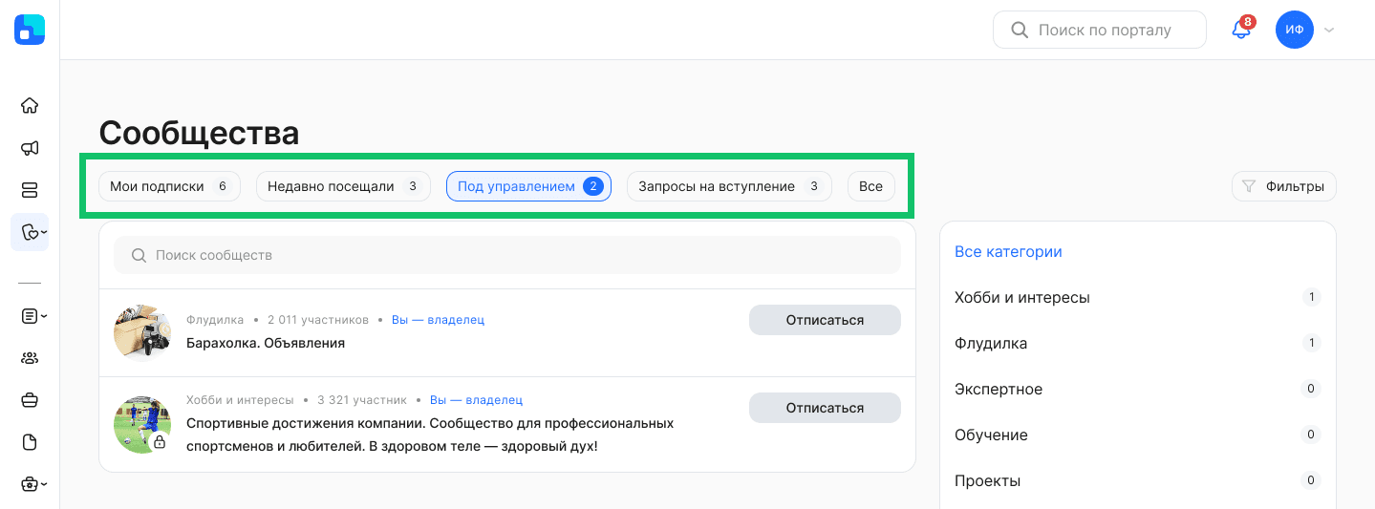This screenshot has width=1375, height=509.
Task: Expand the user menu chevron
Action: click(1329, 30)
